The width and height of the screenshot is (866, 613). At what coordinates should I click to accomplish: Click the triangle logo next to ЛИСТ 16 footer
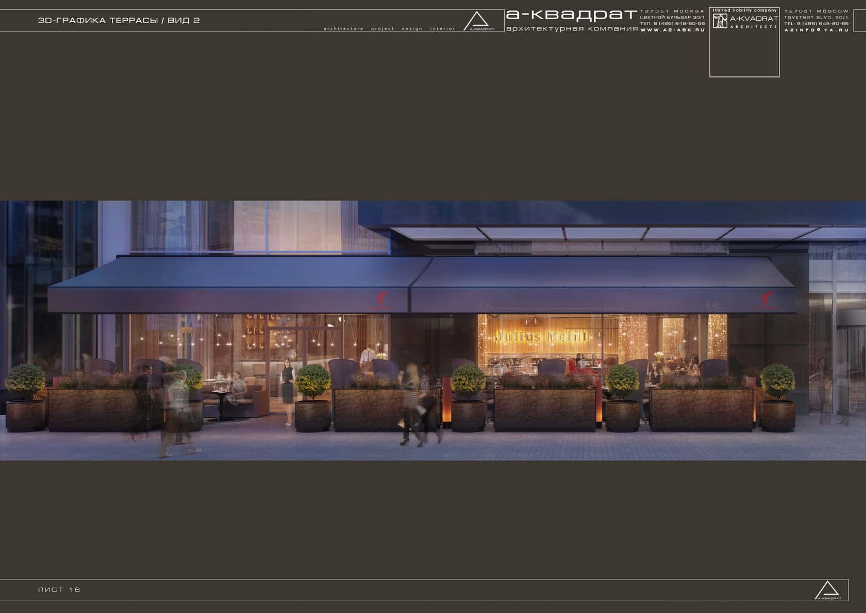click(828, 590)
